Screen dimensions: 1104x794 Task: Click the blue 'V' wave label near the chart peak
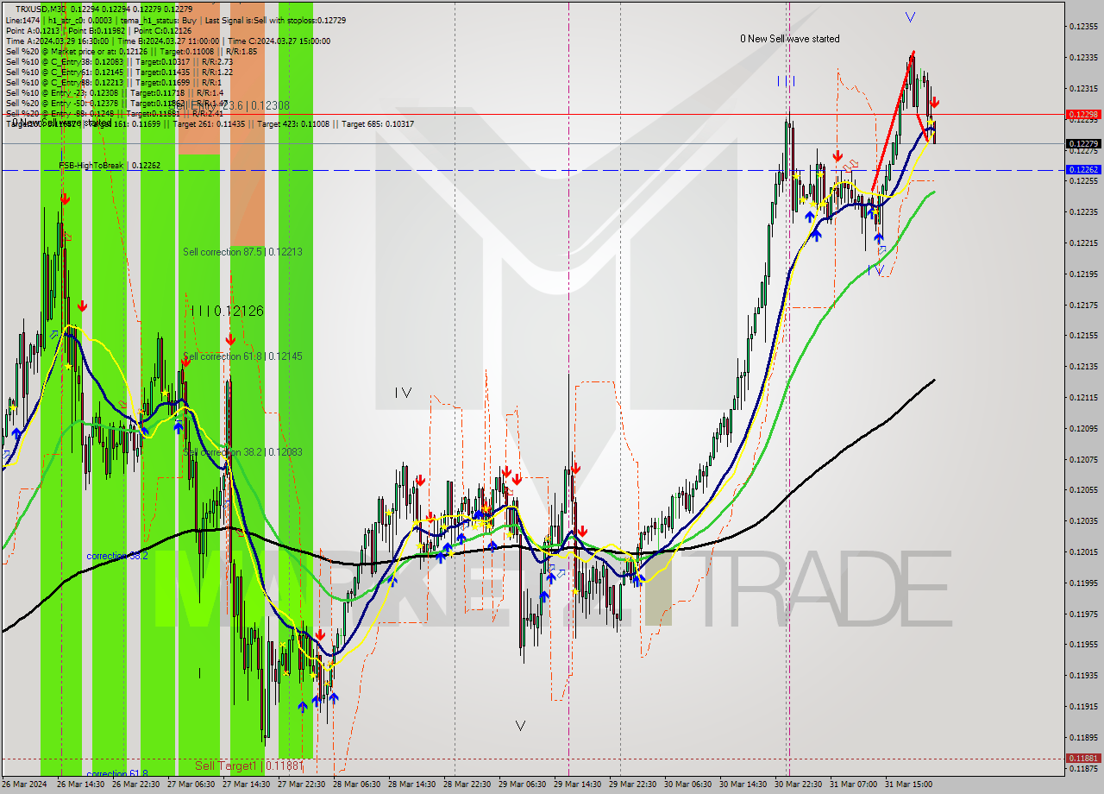910,16
